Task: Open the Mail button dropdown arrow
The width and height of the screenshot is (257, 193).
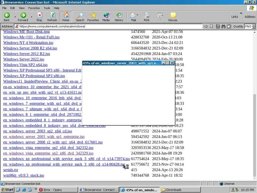Action: (x=138, y=15)
